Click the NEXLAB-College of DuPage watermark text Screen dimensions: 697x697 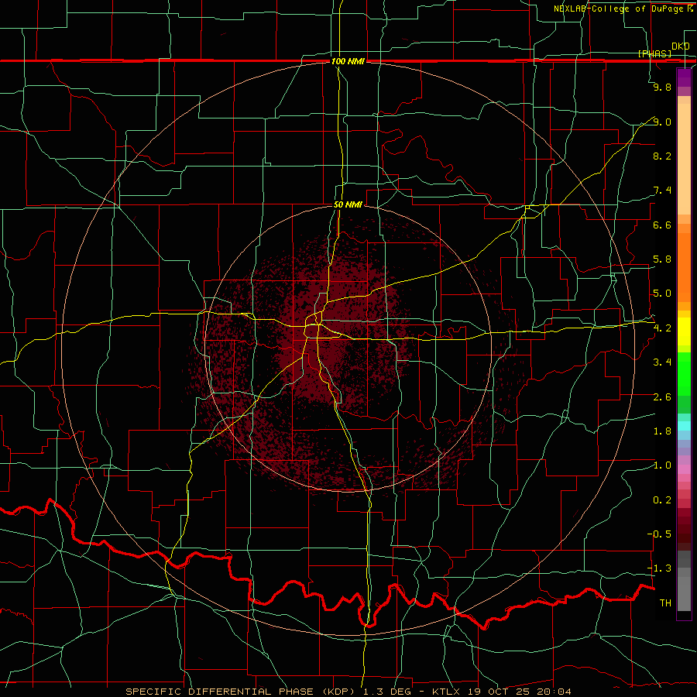tap(623, 9)
